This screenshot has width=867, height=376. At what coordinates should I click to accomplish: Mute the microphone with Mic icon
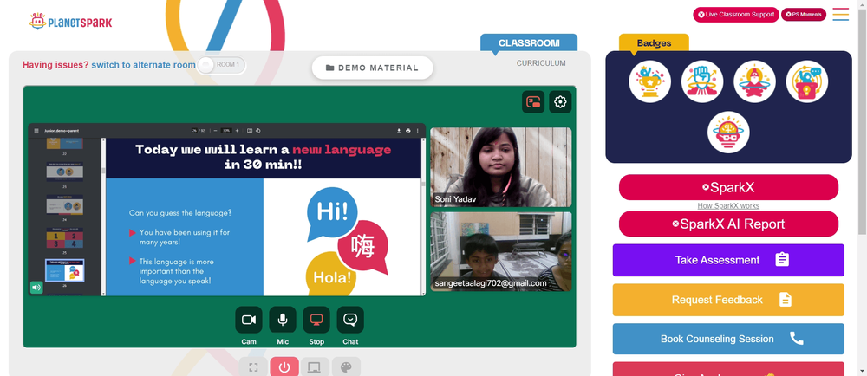(x=283, y=320)
